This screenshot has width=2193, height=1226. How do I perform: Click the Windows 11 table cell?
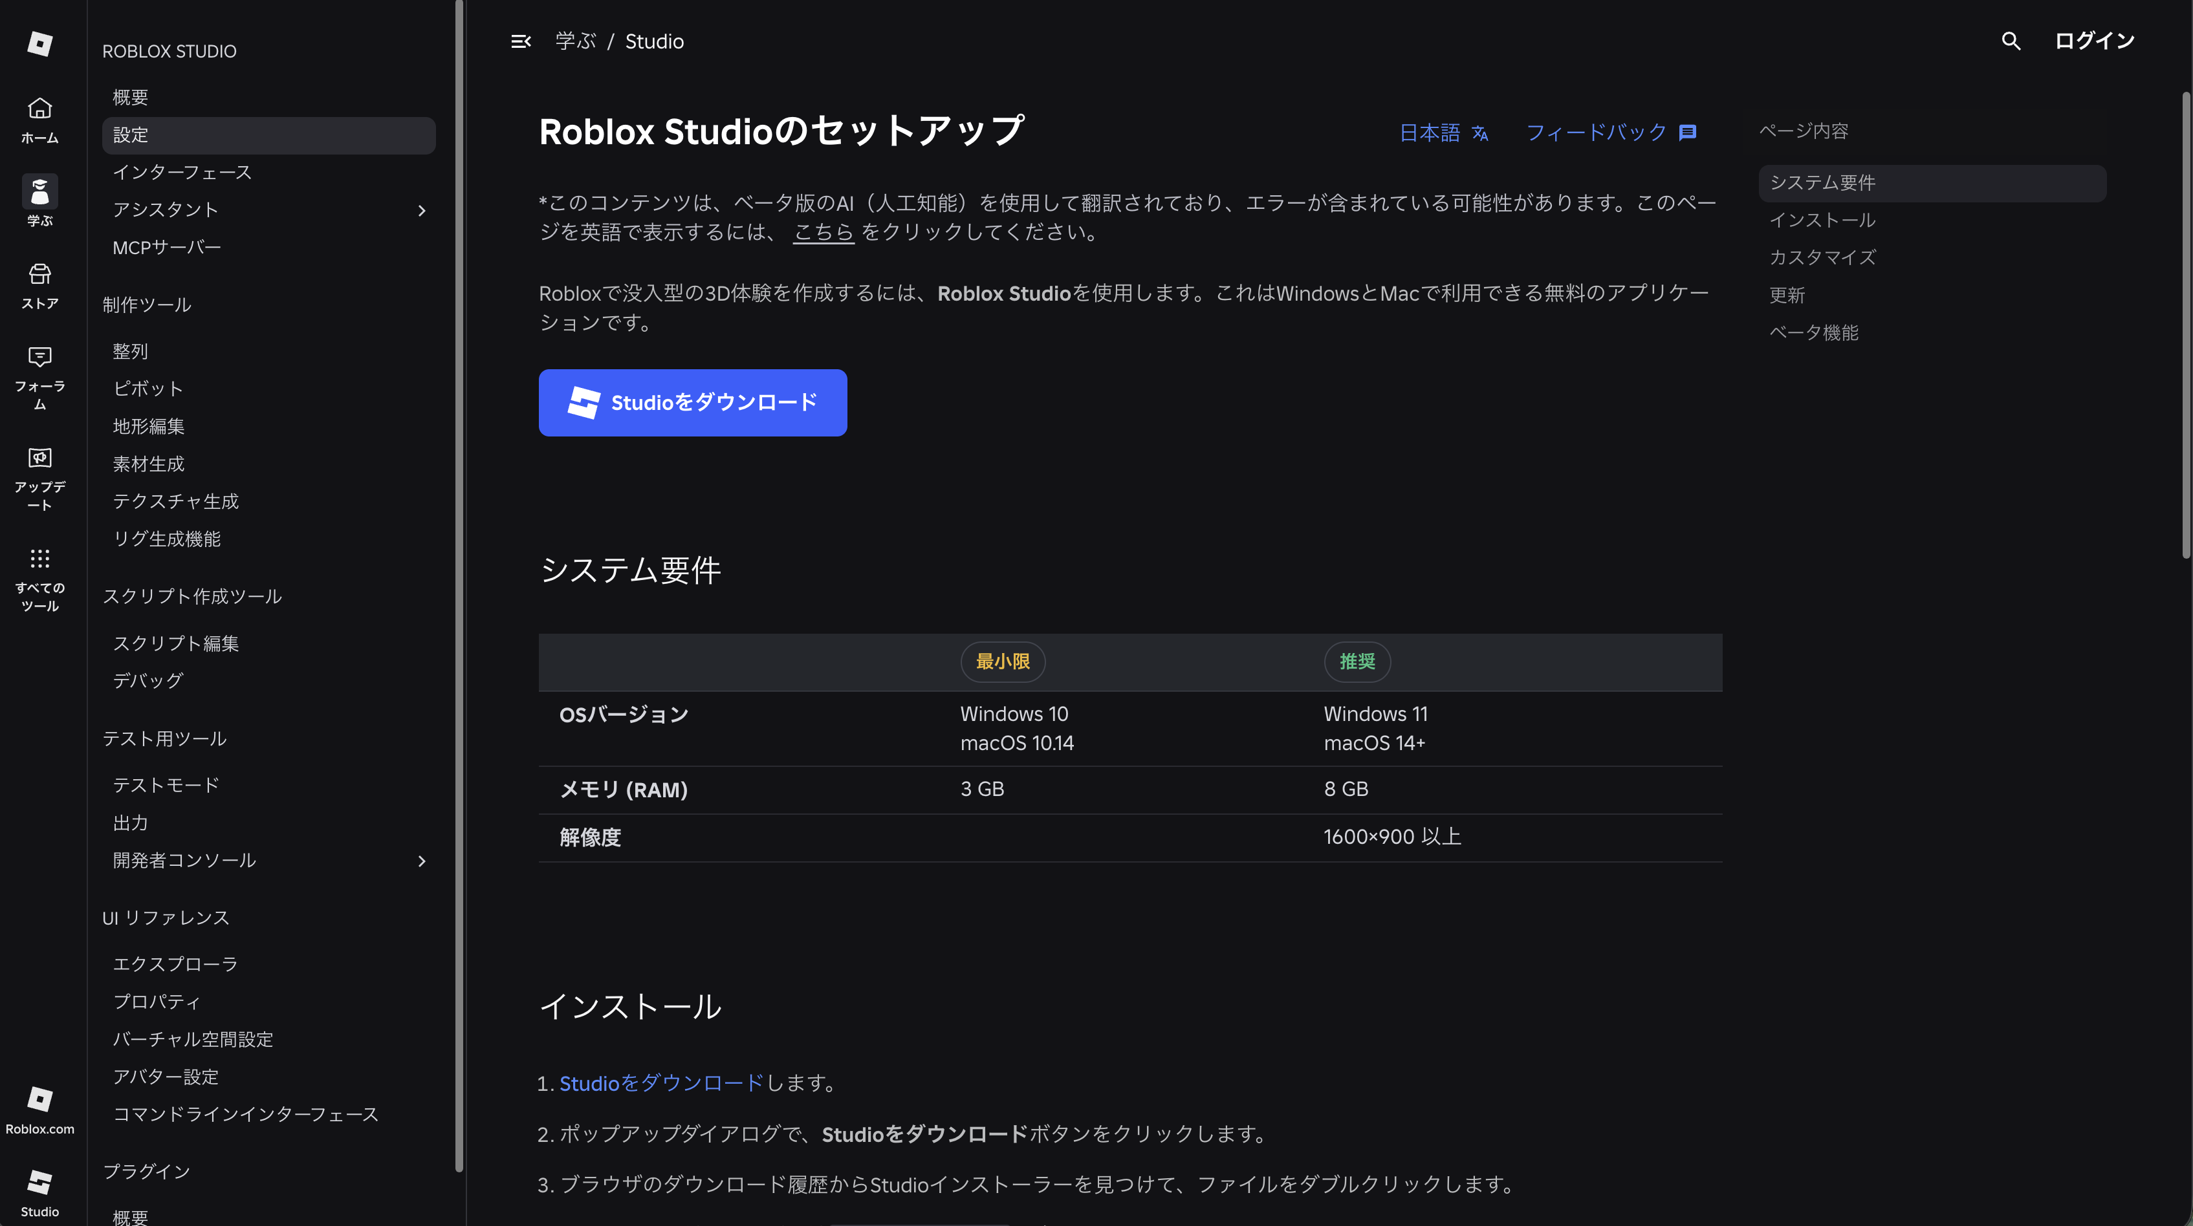(1376, 714)
